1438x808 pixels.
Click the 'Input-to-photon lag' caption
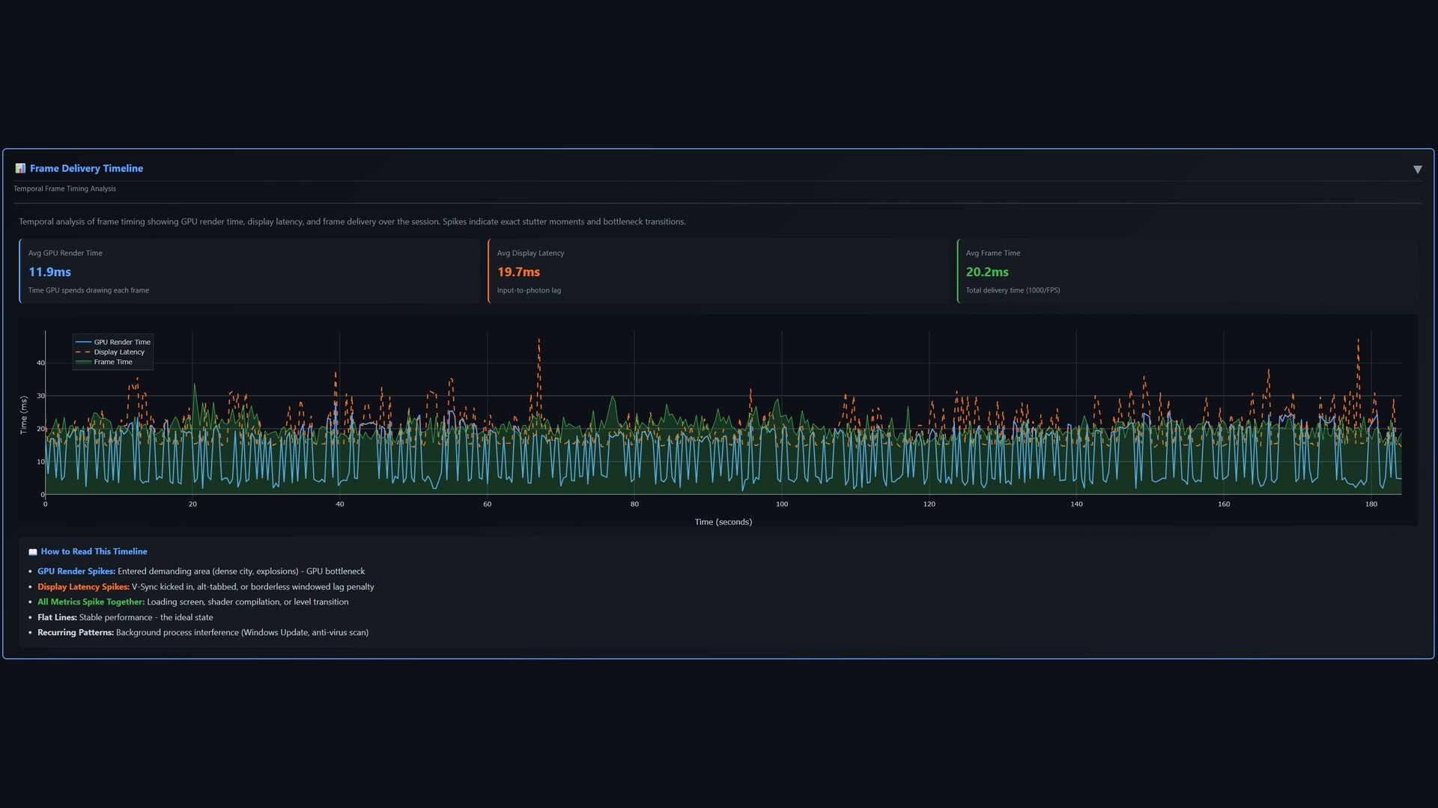click(x=529, y=290)
